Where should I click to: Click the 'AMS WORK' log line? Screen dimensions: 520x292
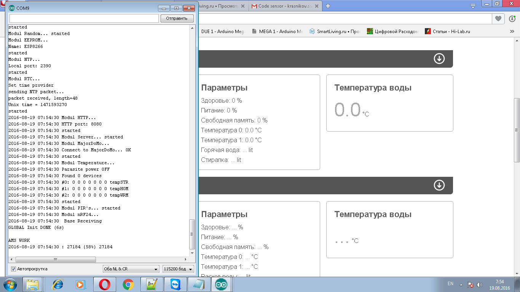coord(19,240)
